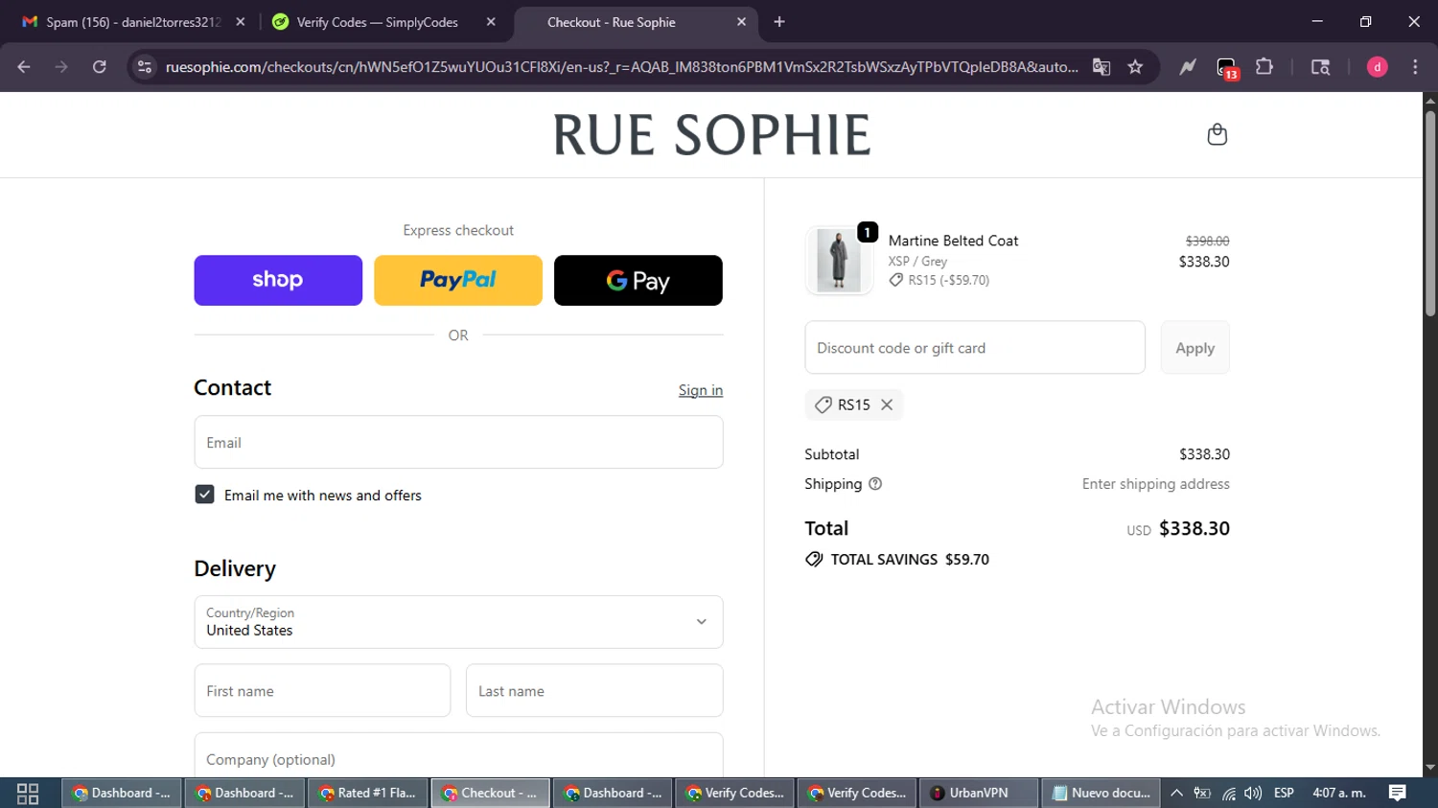Screen dimensions: 1438x808
Task: Click the address bar URL
Action: [x=621, y=66]
